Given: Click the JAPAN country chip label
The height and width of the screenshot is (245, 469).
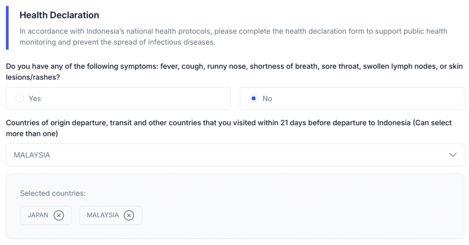Looking at the screenshot, I should (x=38, y=215).
